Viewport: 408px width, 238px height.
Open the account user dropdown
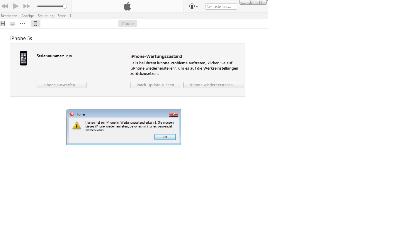[194, 6]
